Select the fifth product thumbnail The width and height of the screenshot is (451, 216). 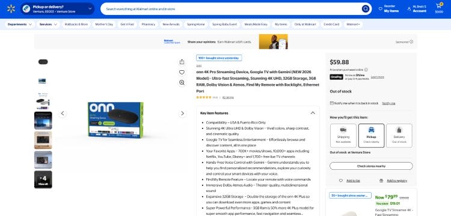43,140
